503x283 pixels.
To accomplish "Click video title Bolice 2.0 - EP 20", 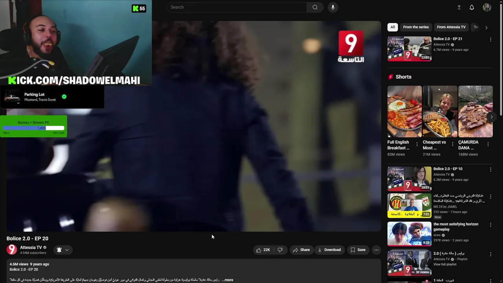I will pyautogui.click(x=28, y=239).
